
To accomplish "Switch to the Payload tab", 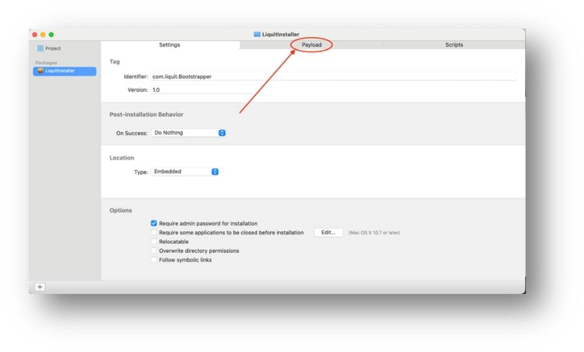I will click(x=311, y=45).
